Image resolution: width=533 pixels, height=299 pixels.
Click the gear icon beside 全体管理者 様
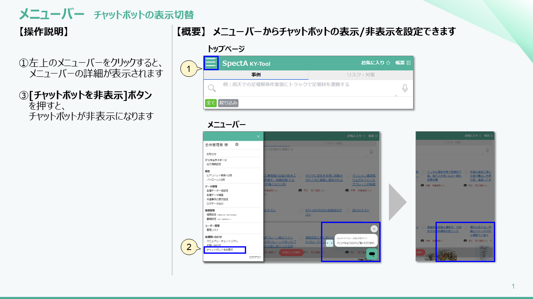click(237, 145)
